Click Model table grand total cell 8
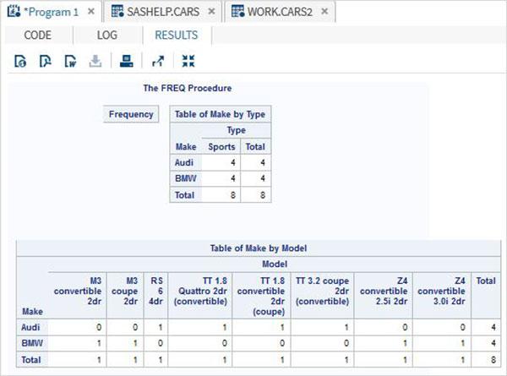 coord(486,359)
